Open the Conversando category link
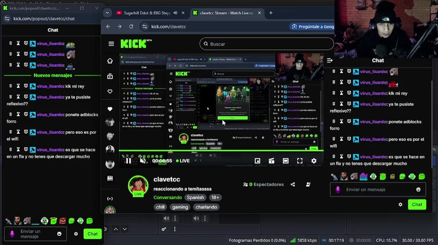This screenshot has width=438, height=245. (x=167, y=197)
